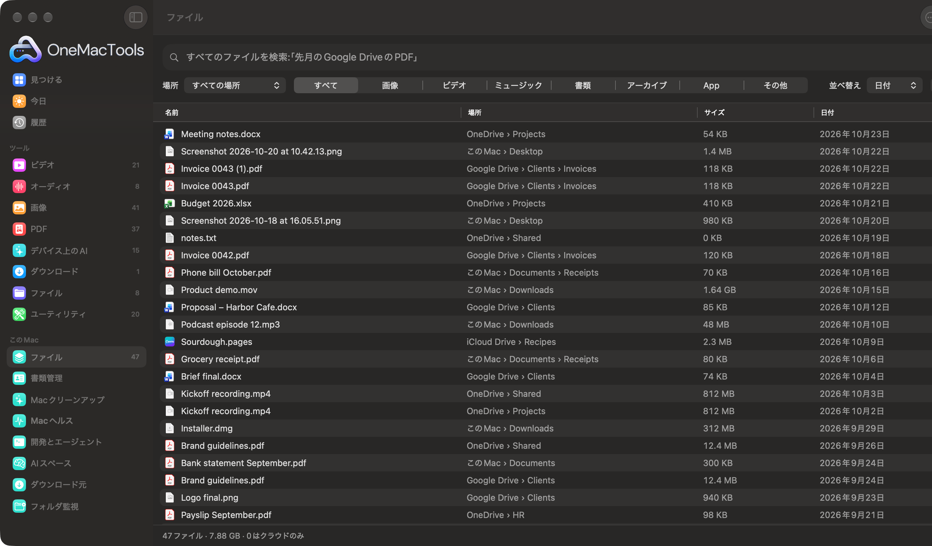Open the ユーティリティ tools
932x546 pixels.
(77, 314)
